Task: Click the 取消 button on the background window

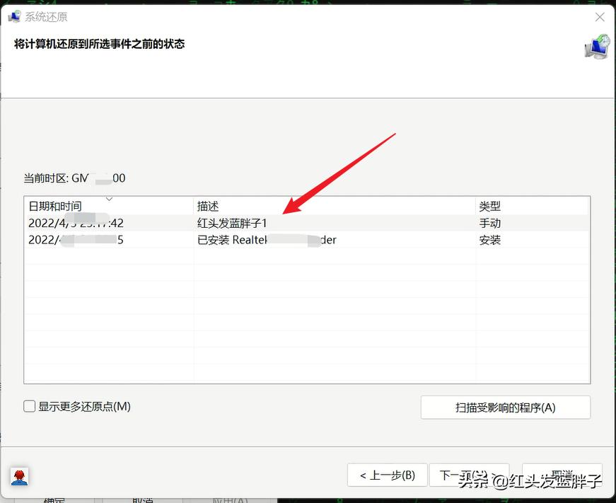Action: 141,499
